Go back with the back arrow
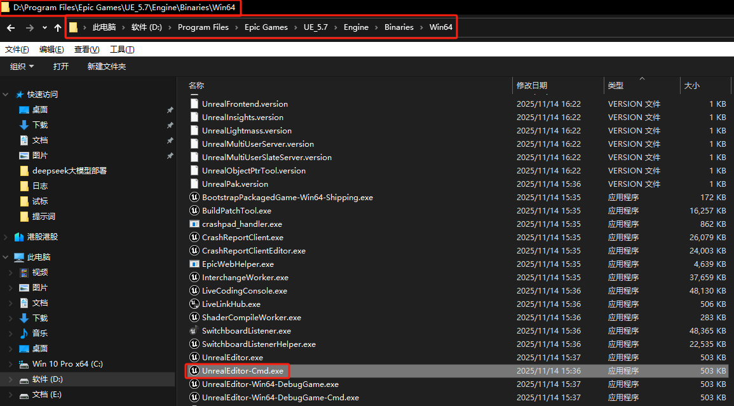This screenshot has height=406, width=734. point(11,27)
